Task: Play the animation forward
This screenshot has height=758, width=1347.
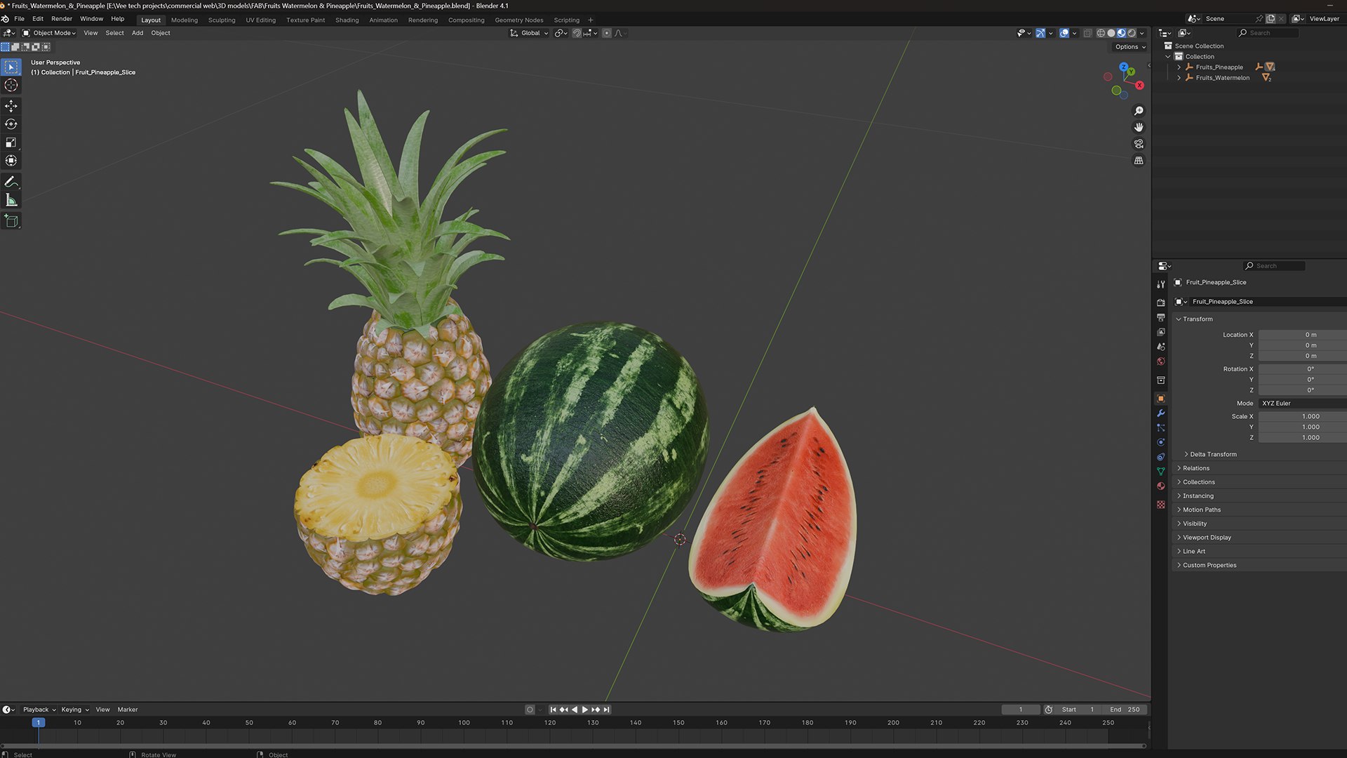Action: [x=585, y=710]
